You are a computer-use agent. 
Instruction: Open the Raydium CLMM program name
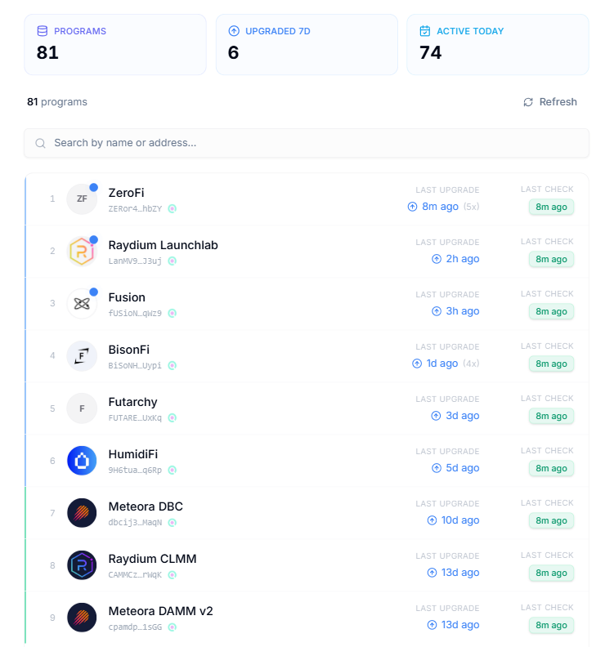pyautogui.click(x=152, y=559)
